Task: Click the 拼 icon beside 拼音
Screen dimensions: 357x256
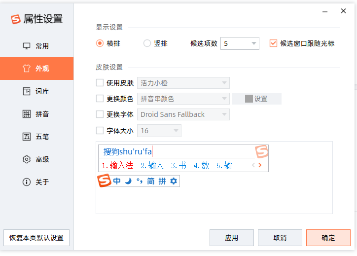Action: click(27, 114)
